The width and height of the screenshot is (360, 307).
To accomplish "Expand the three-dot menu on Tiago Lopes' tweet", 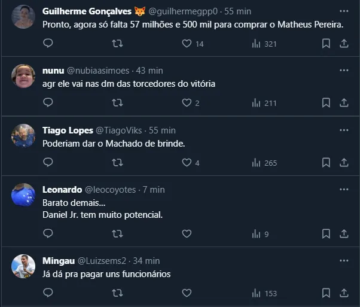I will pos(344,130).
